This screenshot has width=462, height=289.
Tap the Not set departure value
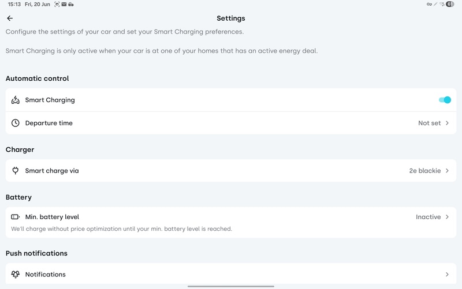pyautogui.click(x=429, y=123)
